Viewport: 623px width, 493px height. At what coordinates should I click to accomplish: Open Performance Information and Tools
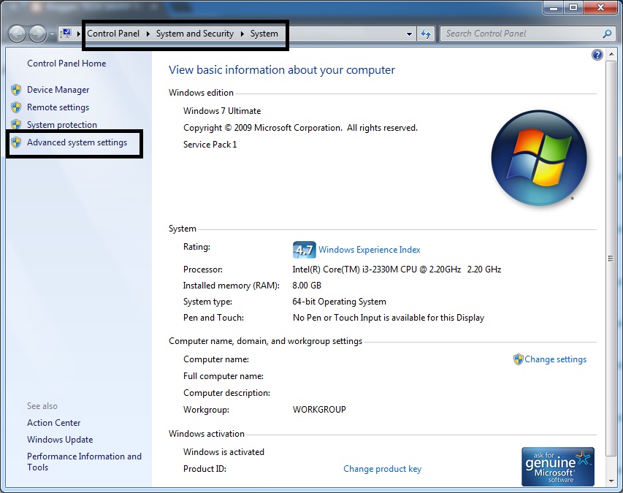pyautogui.click(x=84, y=462)
